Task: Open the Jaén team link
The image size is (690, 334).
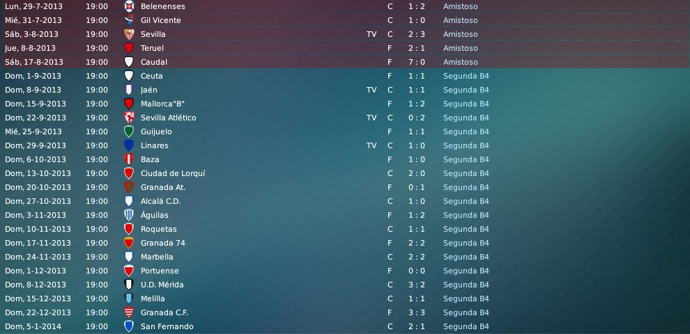Action: 148,90
